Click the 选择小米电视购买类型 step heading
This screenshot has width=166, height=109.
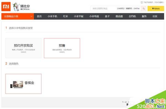tap(21, 28)
